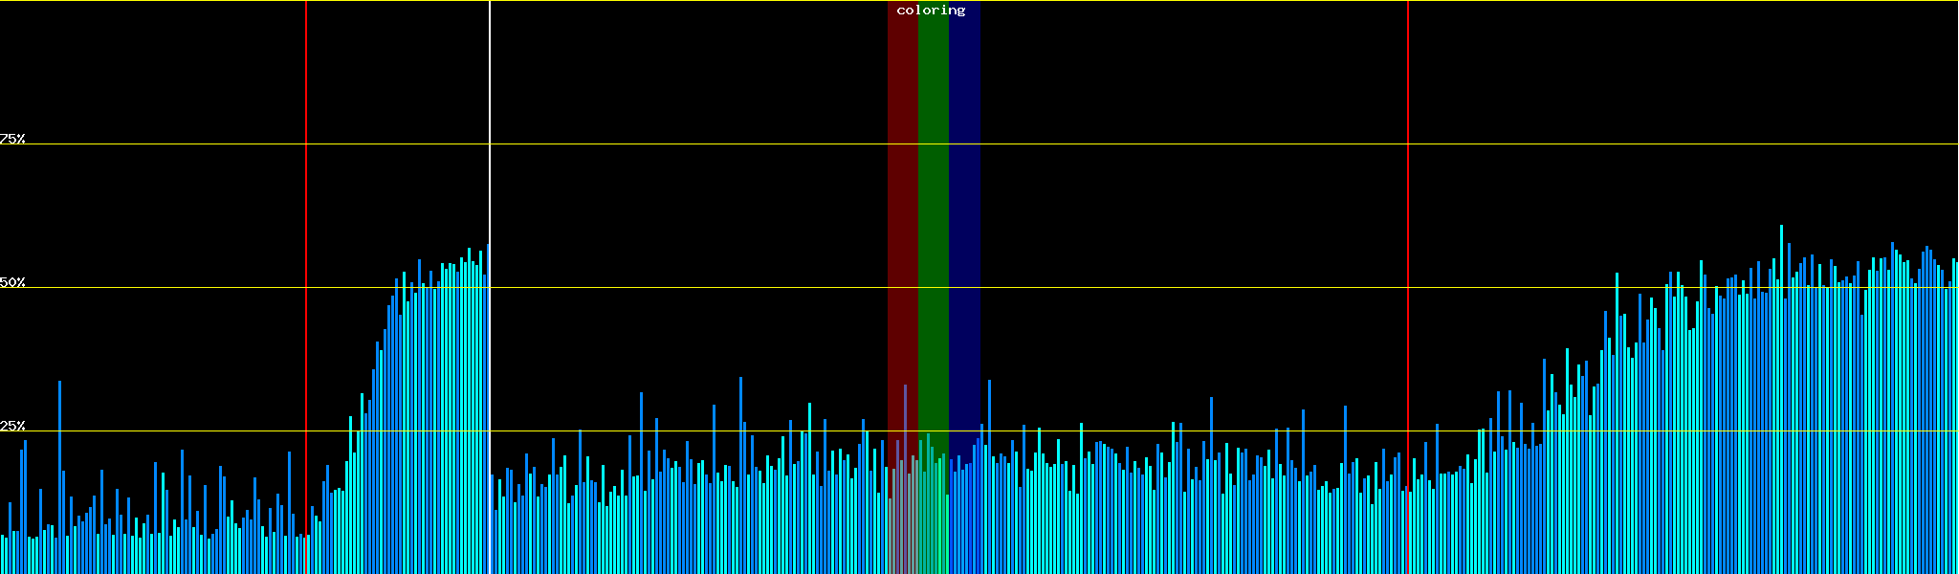
Task: Click the "coloring" label at the top
Action: coord(931,11)
